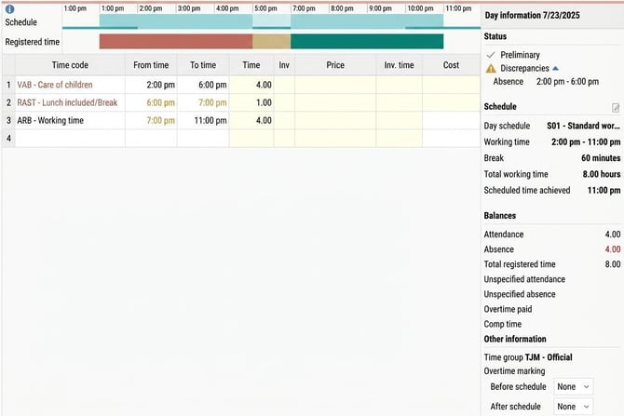Click the 7:00 pm timeline hour label
The image size is (624, 416).
point(304,8)
